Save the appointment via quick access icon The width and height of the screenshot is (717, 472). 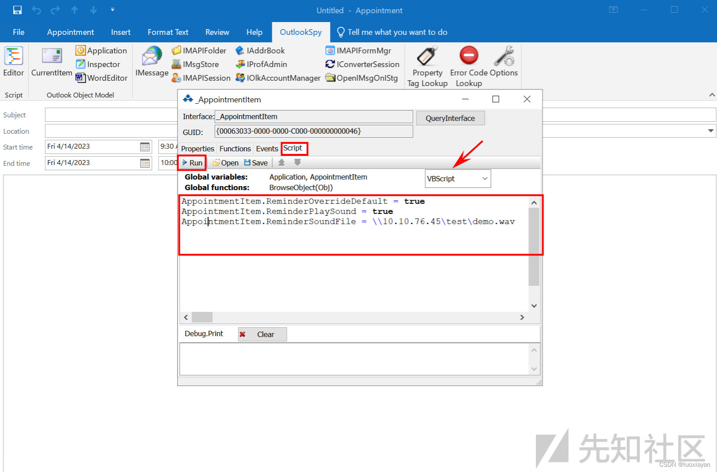pos(18,10)
